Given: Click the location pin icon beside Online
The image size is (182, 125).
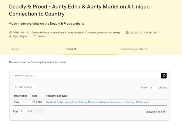Looking at the screenshot, I should (x=35, y=36).
